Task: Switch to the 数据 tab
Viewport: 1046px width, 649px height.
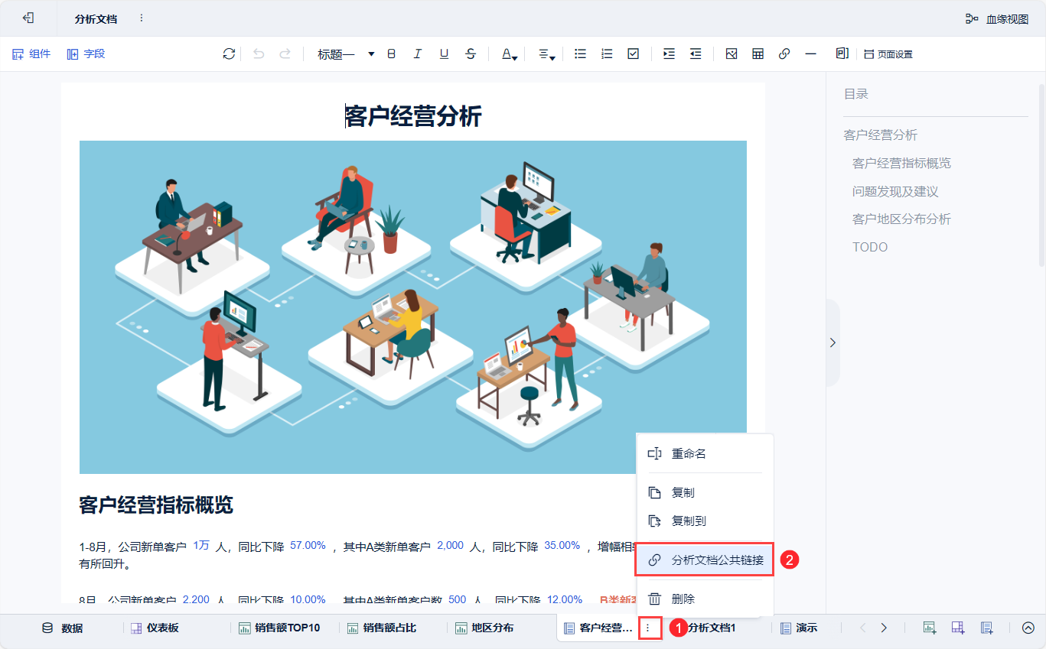Action: 63,628
